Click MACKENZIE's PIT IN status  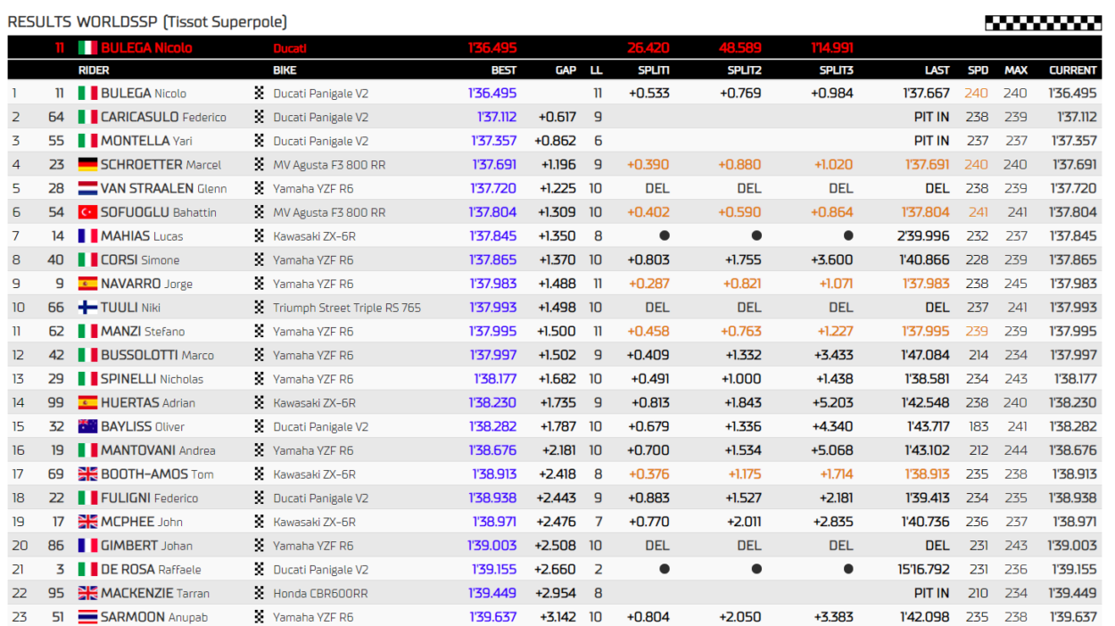point(931,593)
